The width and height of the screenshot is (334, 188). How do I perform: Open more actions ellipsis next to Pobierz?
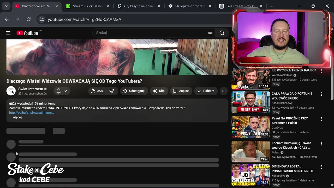(x=224, y=91)
